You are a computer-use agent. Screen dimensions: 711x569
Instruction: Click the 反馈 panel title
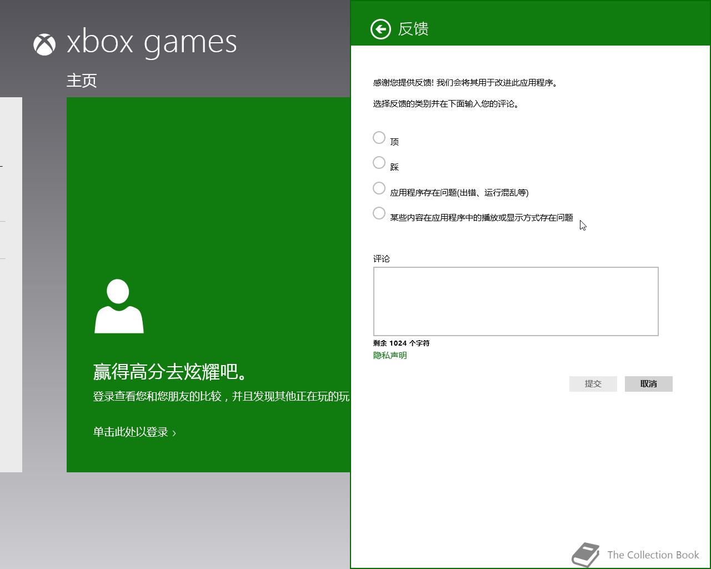(413, 29)
